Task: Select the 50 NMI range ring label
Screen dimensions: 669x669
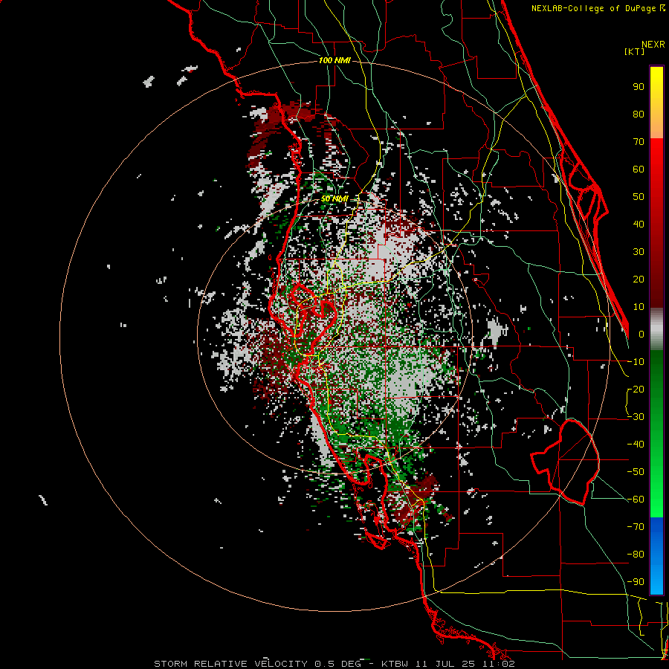Action: 334,198
